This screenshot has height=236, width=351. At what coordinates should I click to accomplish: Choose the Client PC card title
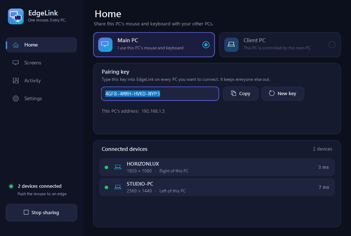tap(255, 40)
